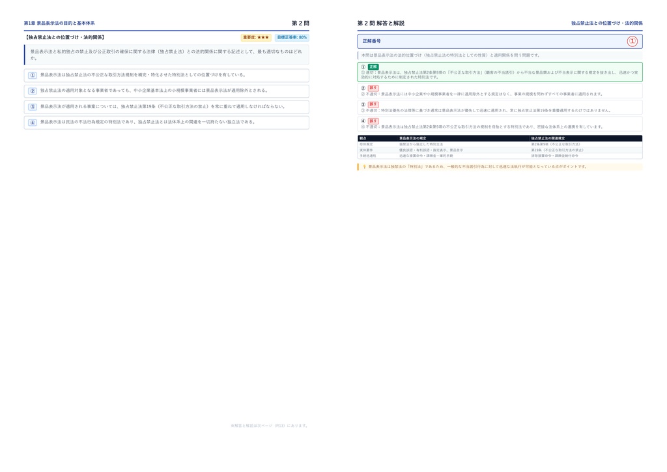Select answer option ① on the question page
The image size is (667, 472).
point(166,76)
